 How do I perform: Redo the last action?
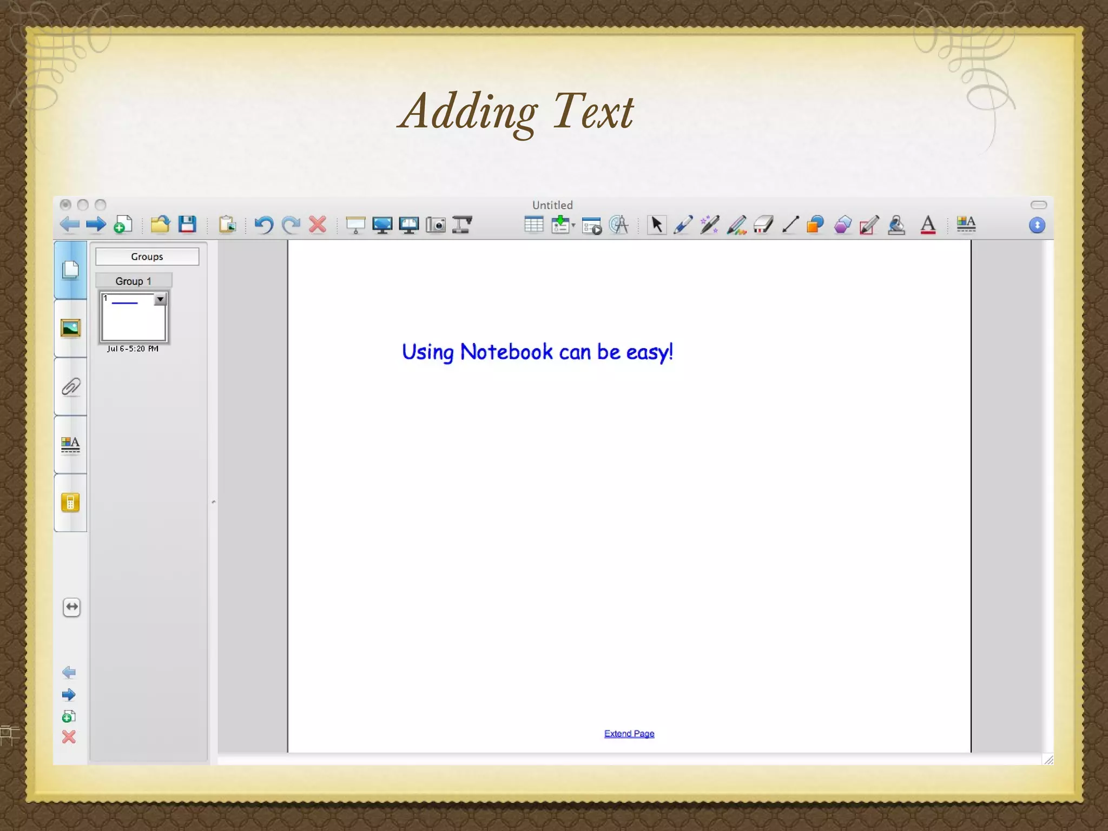point(291,225)
